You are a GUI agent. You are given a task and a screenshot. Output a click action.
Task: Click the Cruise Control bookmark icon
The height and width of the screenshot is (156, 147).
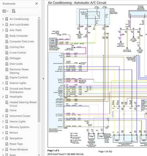7,53
